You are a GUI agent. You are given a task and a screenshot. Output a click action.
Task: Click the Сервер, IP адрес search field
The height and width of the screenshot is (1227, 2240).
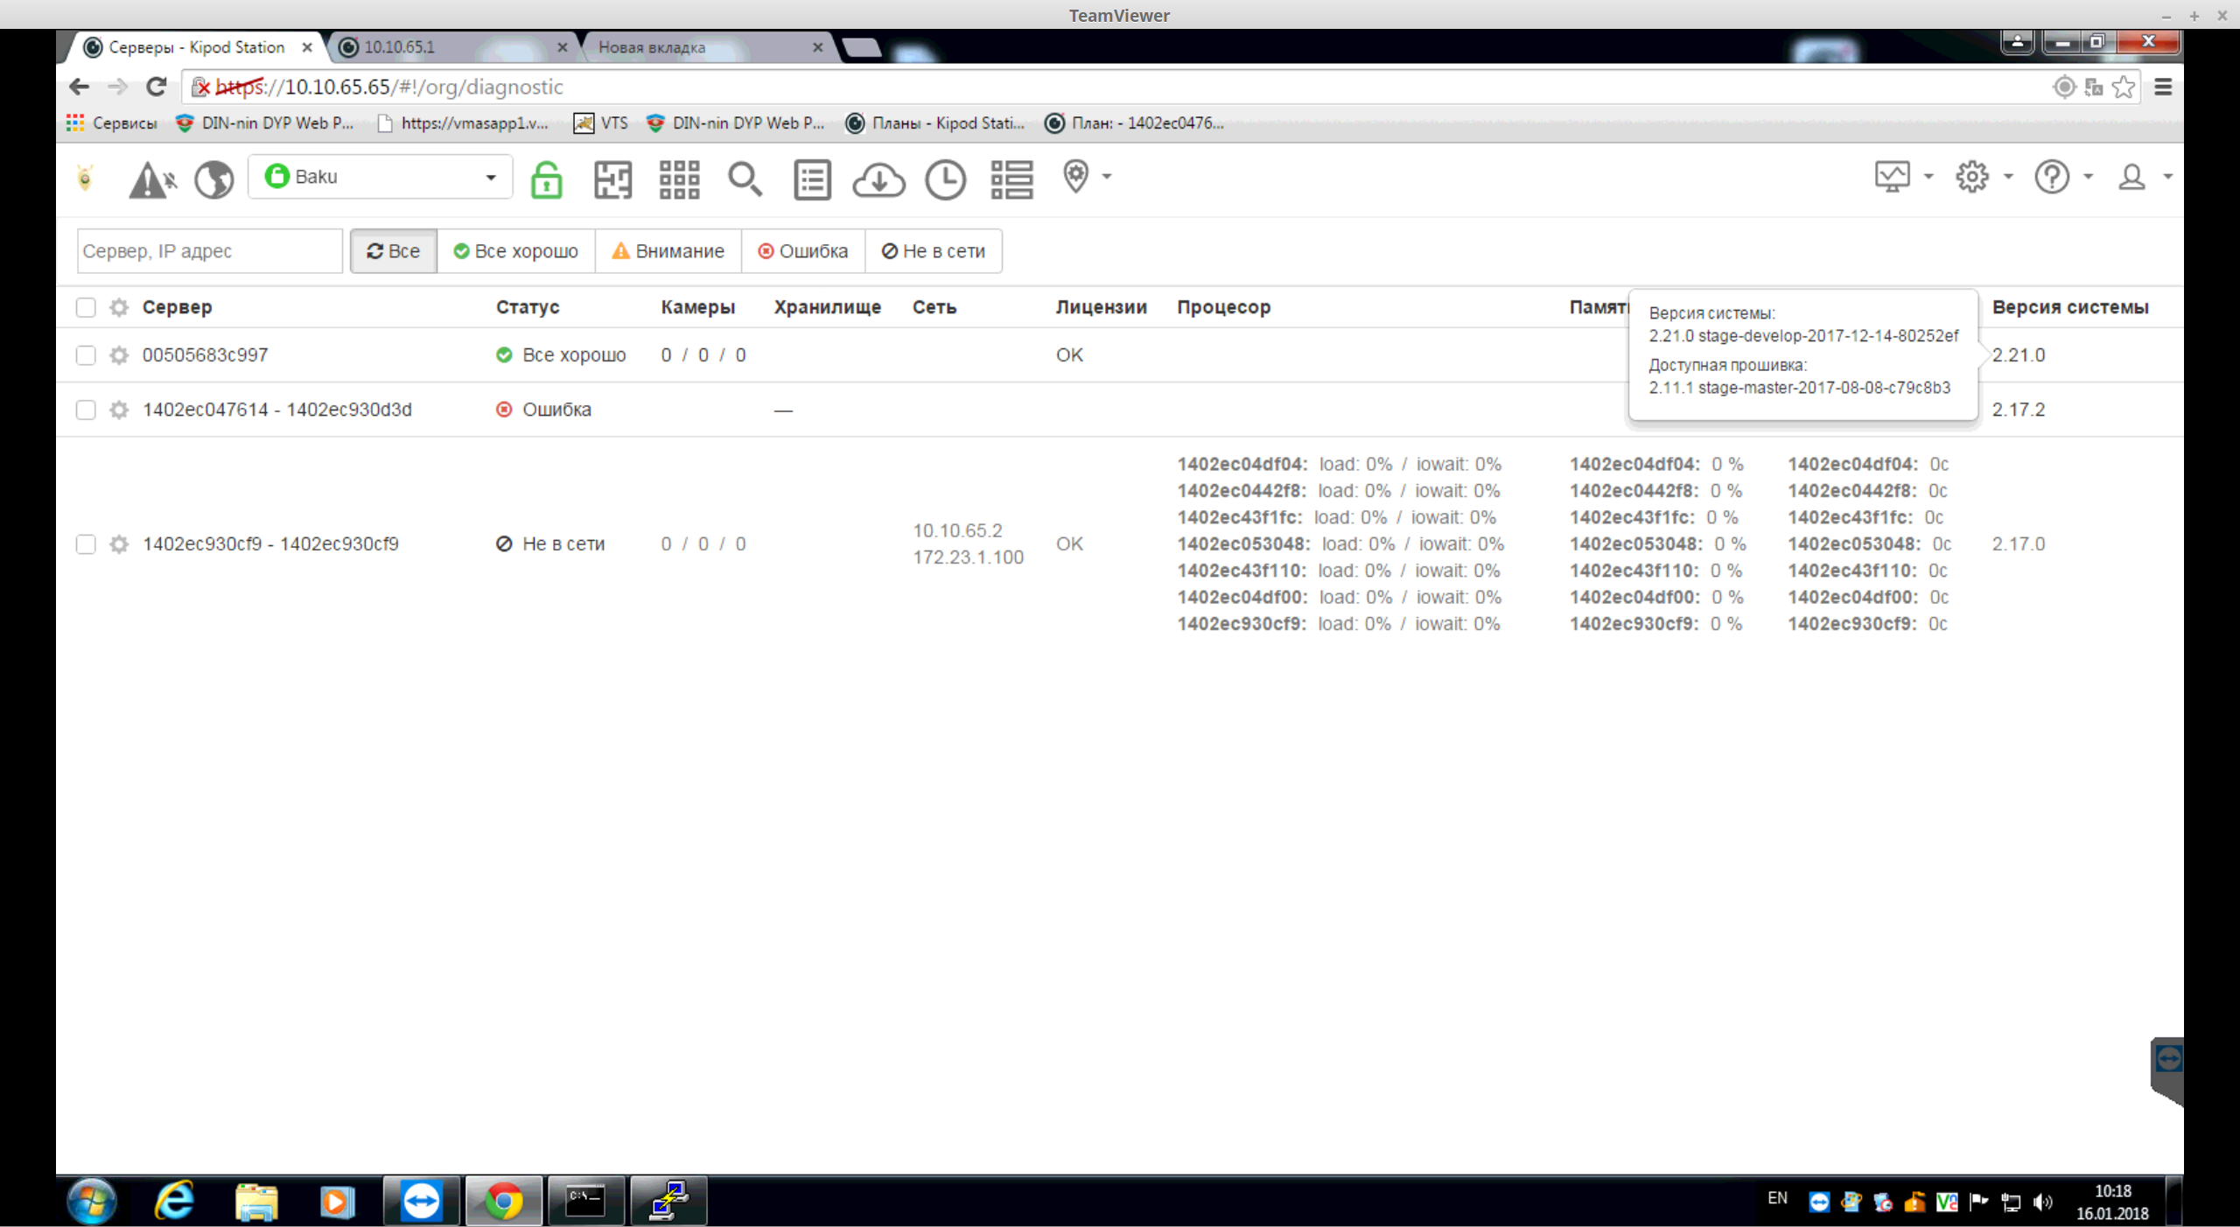click(x=210, y=251)
